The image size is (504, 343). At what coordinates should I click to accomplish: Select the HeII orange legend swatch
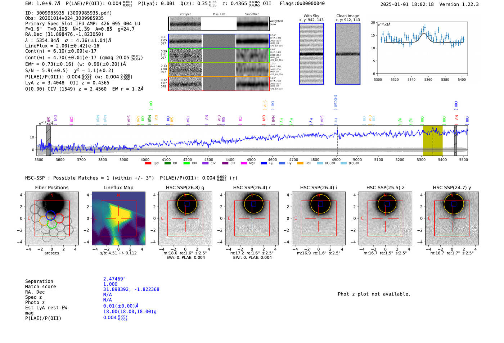pyautogui.click(x=300, y=163)
